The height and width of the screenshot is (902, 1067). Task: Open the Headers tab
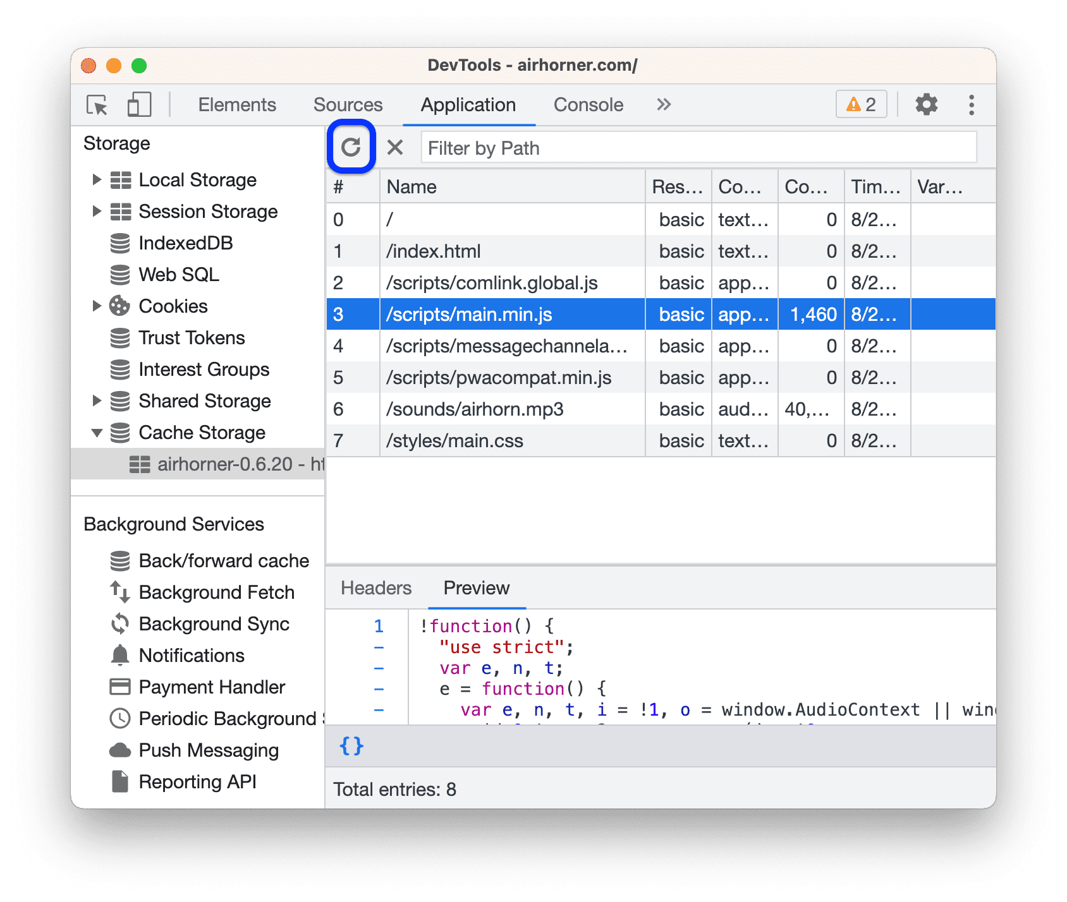point(376,588)
